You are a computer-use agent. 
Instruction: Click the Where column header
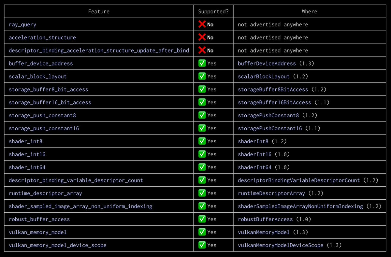pyautogui.click(x=310, y=11)
